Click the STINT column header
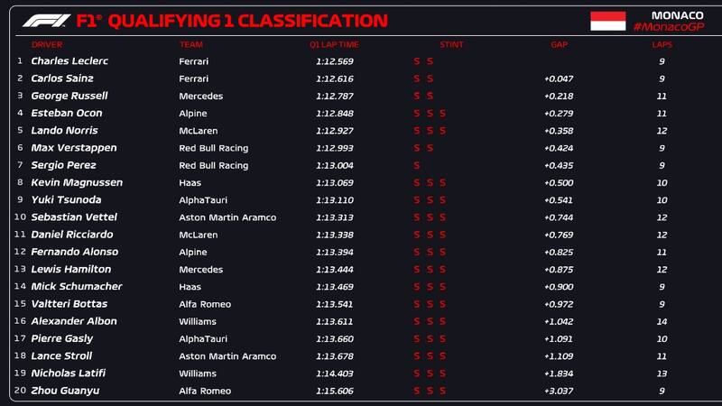722x406 pixels. [x=451, y=44]
